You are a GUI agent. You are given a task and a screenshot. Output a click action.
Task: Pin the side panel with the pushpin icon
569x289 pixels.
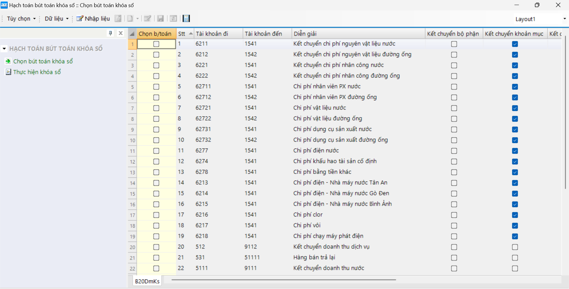pyautogui.click(x=111, y=33)
